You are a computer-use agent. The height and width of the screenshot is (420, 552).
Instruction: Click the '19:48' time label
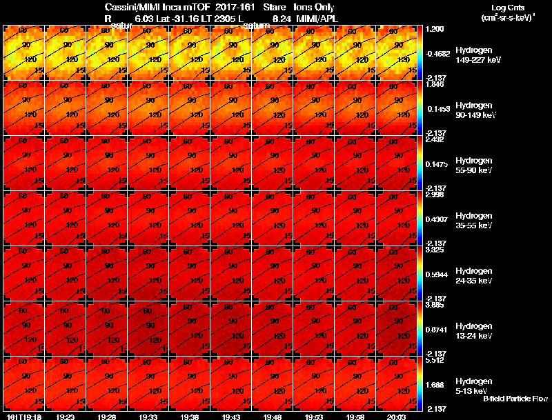click(272, 417)
